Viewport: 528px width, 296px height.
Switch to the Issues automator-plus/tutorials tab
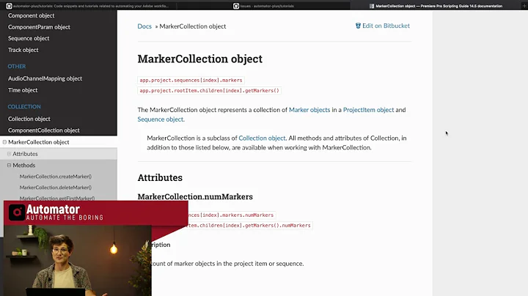(264, 6)
